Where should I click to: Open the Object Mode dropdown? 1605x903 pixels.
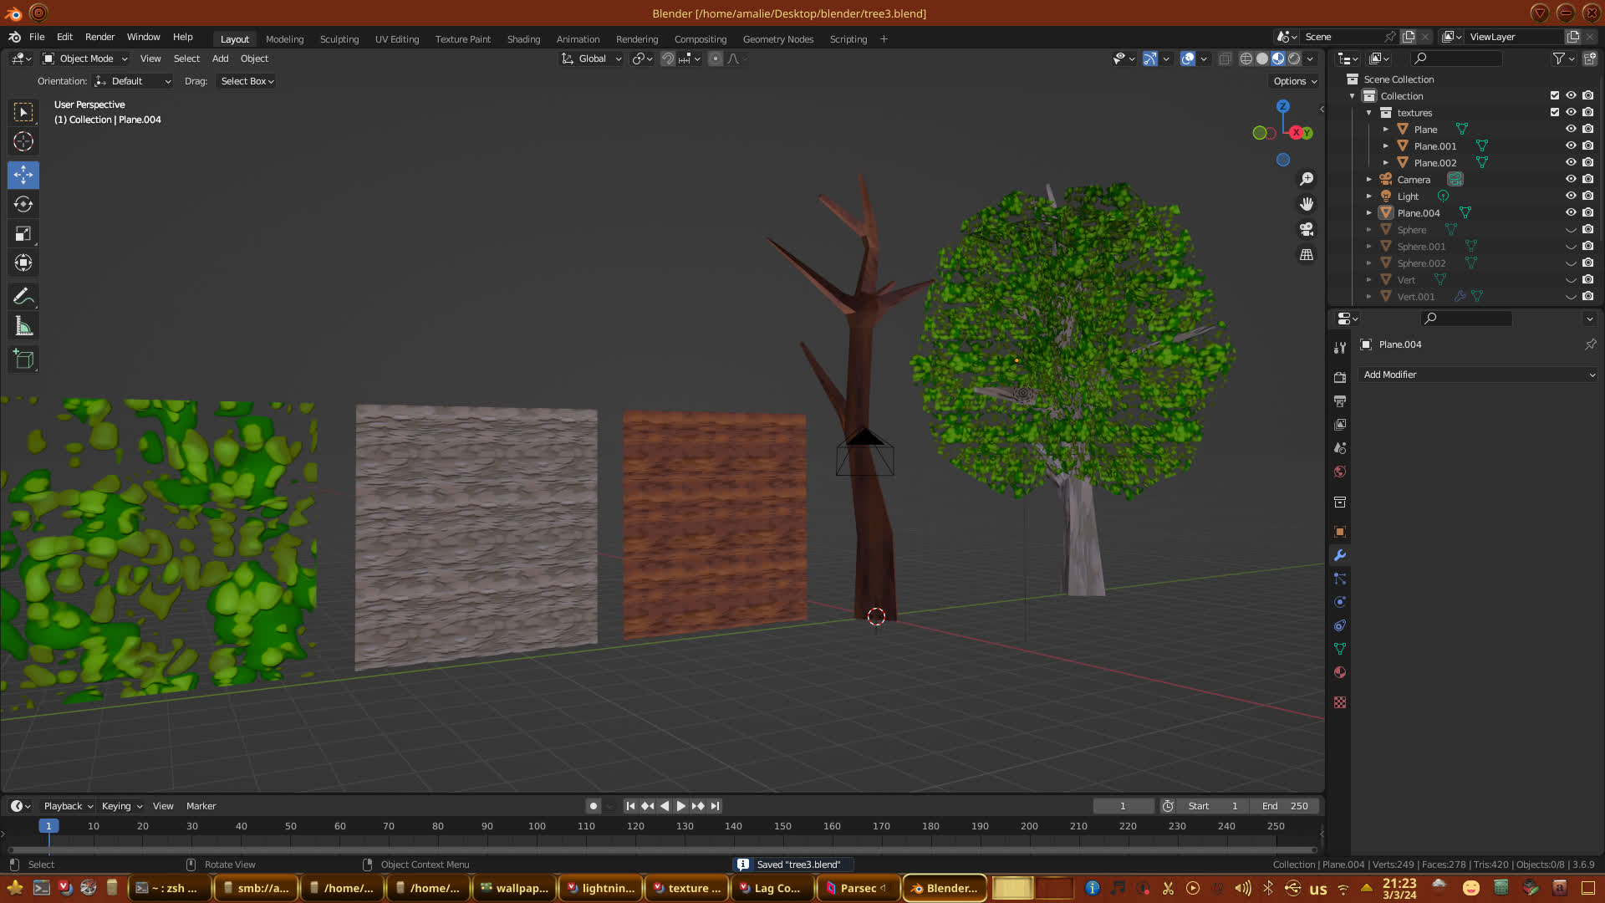click(85, 59)
